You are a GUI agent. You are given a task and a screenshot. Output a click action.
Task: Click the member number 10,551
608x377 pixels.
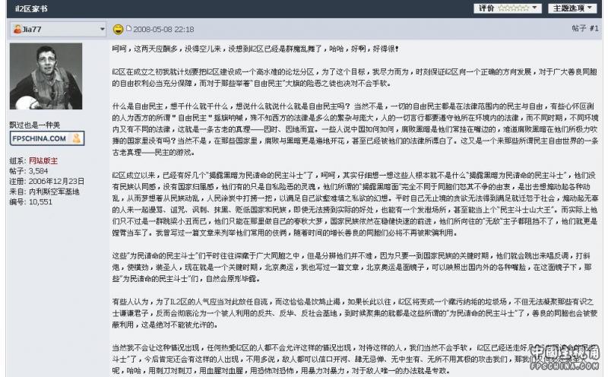tap(40, 201)
